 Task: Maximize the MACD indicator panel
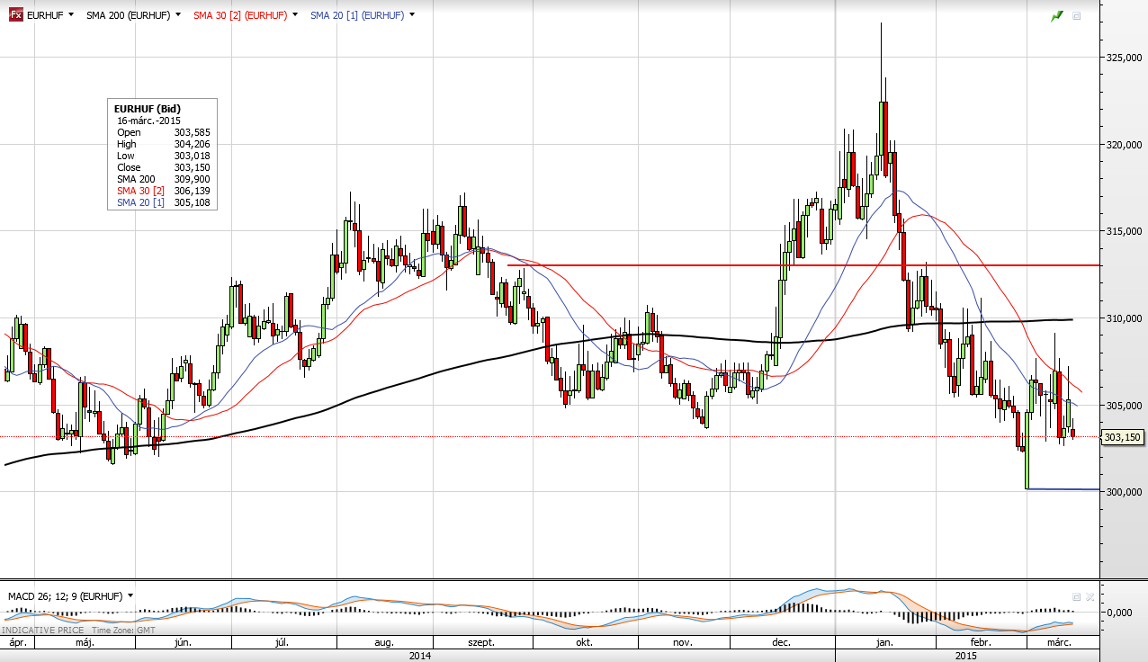(1077, 595)
